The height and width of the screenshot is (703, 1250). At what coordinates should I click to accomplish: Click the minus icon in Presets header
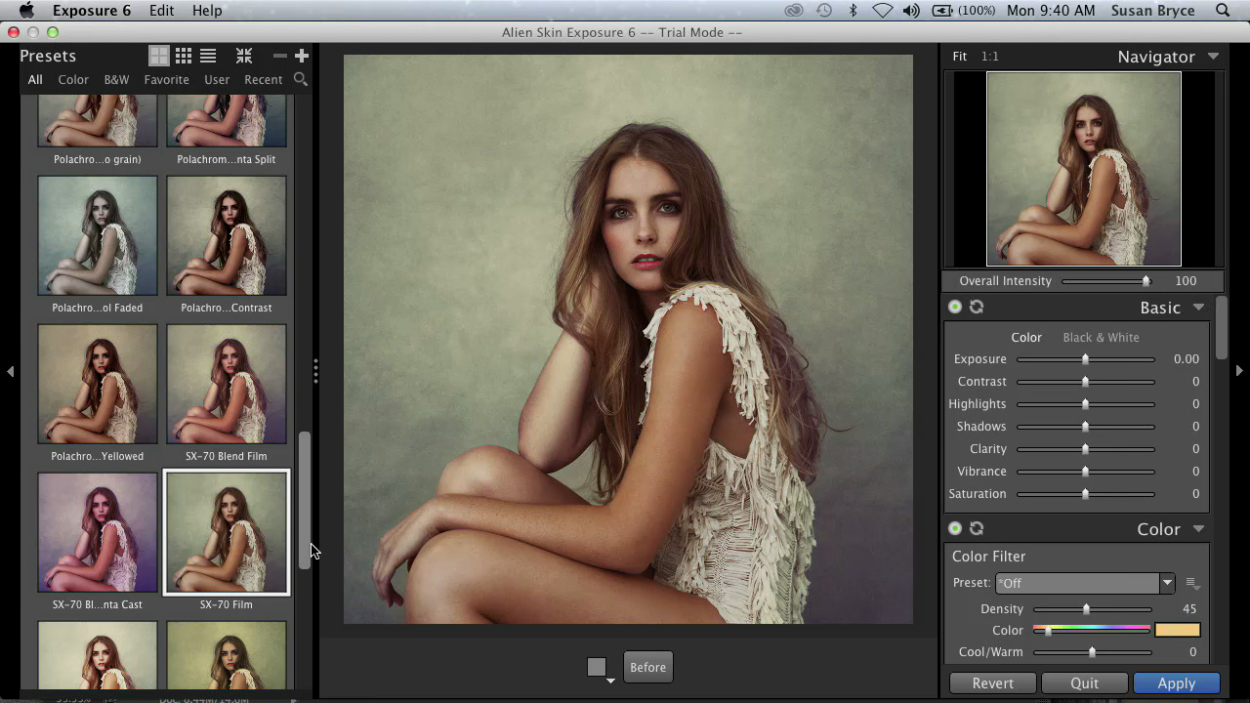pos(280,56)
